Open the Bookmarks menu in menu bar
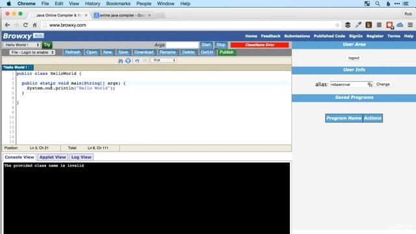This screenshot has width=416, height=234. (x=118, y=4)
